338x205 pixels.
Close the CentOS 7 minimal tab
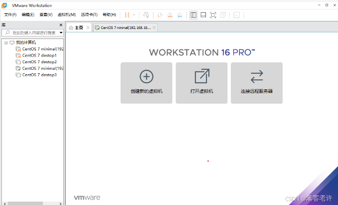tap(154, 28)
